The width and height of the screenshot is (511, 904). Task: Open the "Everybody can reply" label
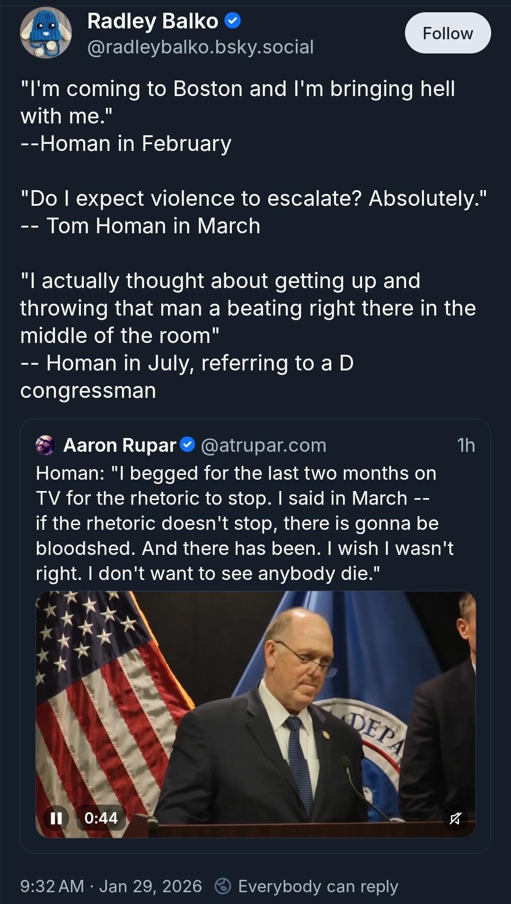(318, 886)
